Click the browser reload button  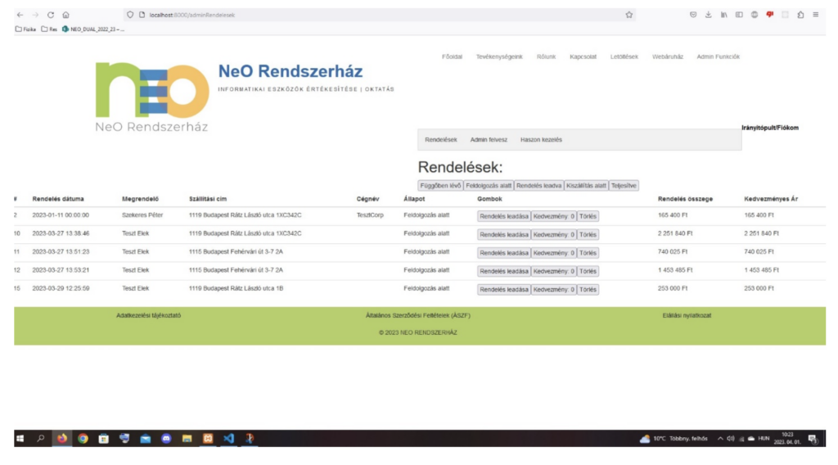[51, 15]
